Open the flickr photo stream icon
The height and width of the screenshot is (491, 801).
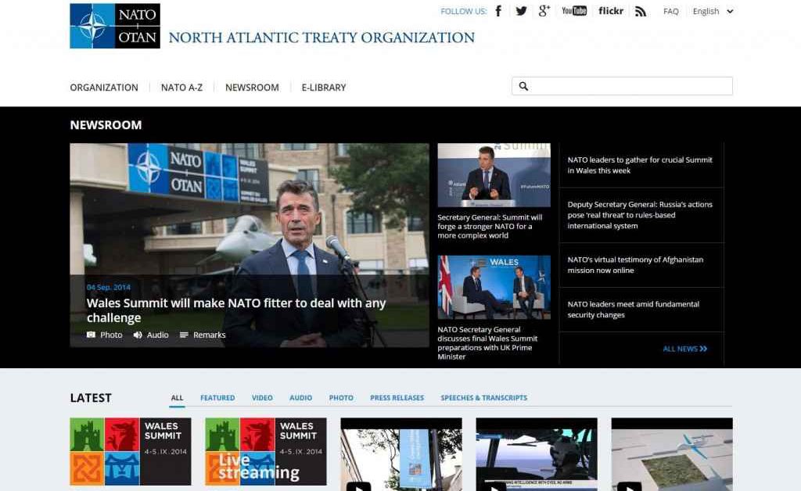[611, 11]
